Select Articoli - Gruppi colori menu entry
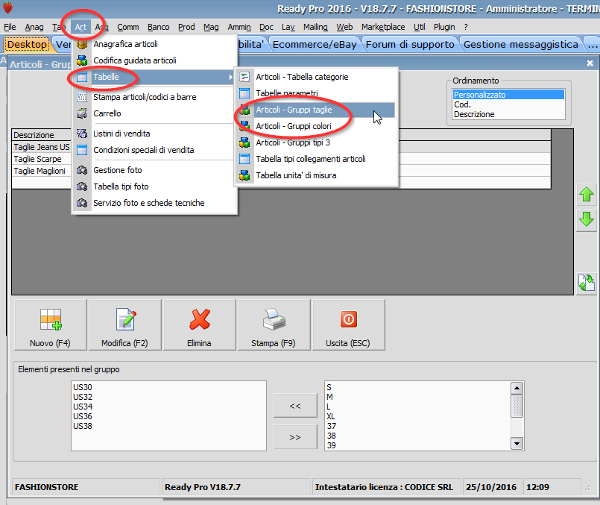The height and width of the screenshot is (505, 600). 294,126
